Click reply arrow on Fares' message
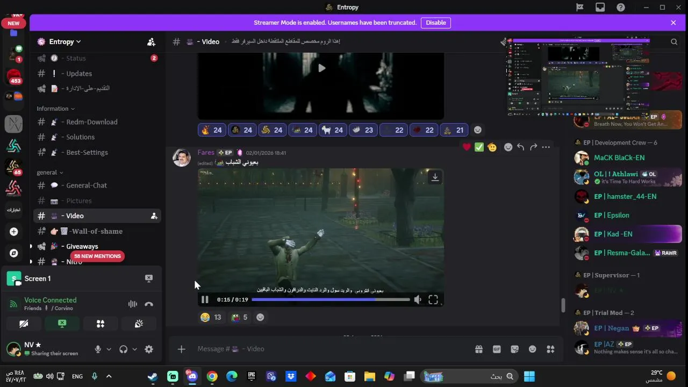 [x=520, y=147]
